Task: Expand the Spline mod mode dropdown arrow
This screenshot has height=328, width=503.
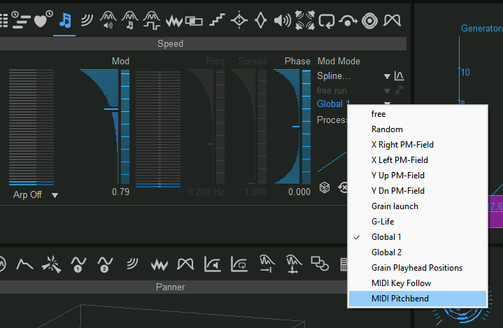Action: [387, 77]
